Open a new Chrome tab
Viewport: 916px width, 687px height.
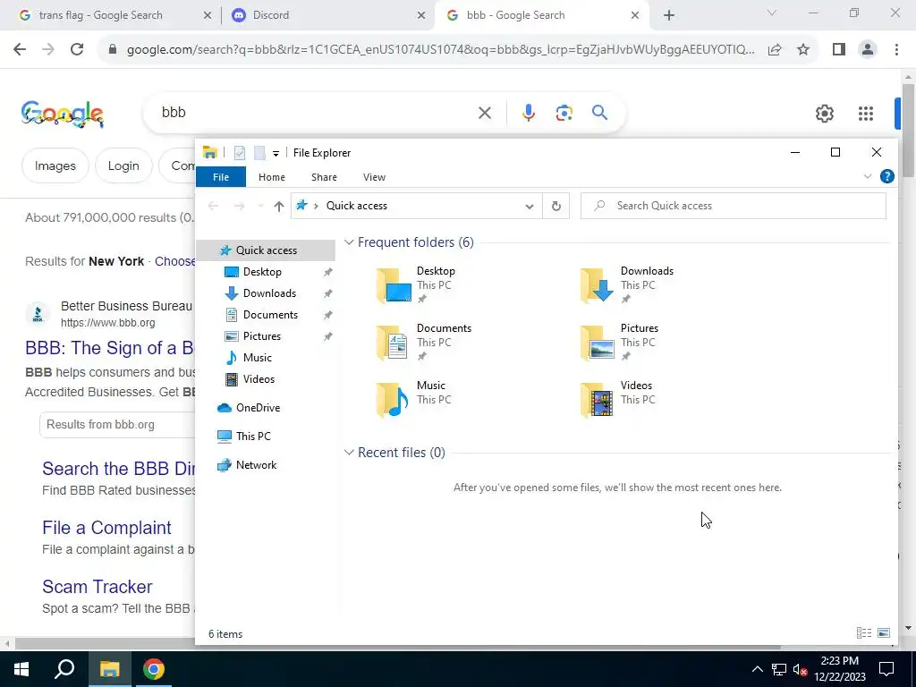point(669,15)
